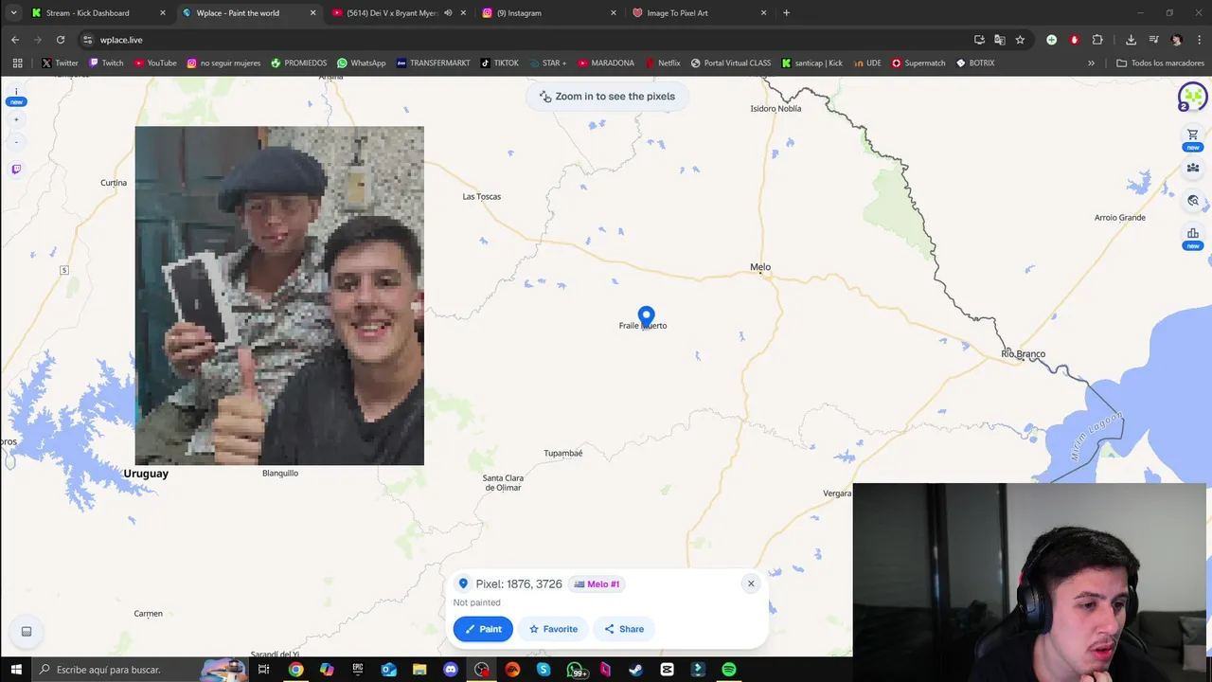Open the BOTRIX bookmark

(x=975, y=63)
